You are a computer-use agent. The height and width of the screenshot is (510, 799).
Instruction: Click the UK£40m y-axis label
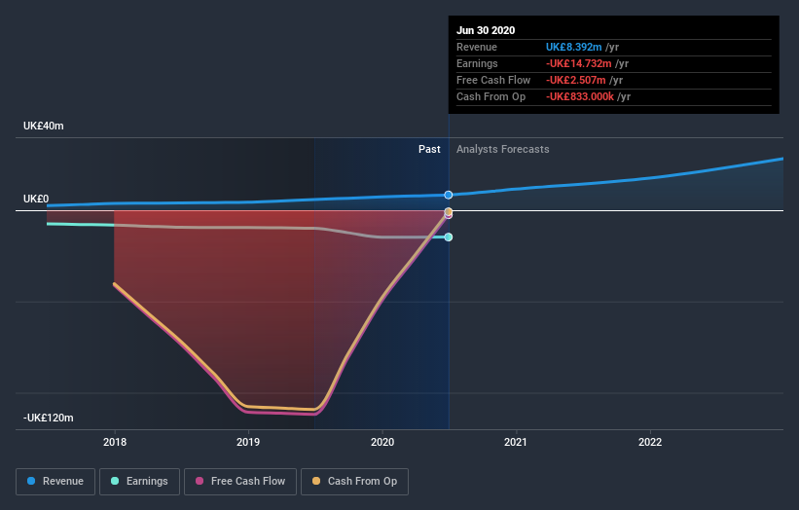(x=44, y=126)
